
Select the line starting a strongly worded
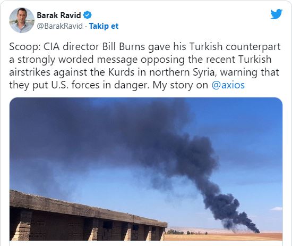pos(140,60)
